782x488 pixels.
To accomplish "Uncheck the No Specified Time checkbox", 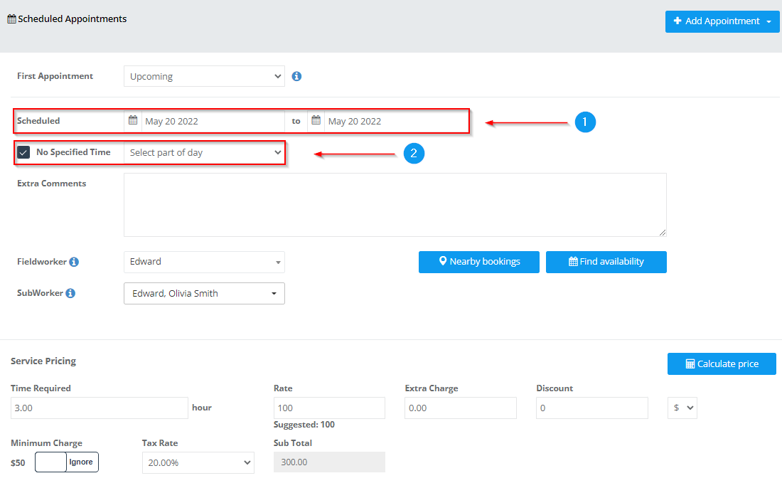I will (x=23, y=152).
